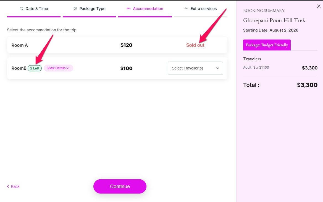Click the Room A accommodation row

(x=117, y=45)
